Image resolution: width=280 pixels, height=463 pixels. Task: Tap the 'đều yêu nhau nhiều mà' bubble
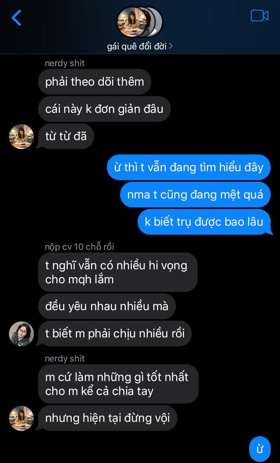107,306
